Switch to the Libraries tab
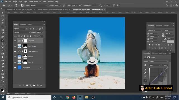 [x=155, y=53]
